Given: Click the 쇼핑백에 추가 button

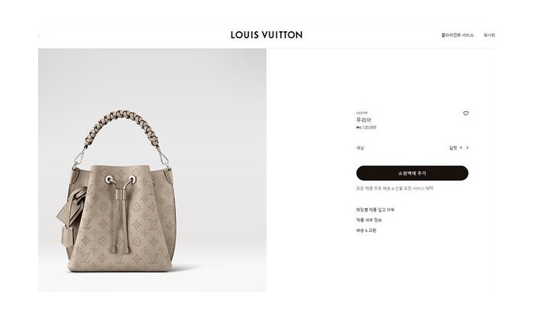Looking at the screenshot, I should tap(412, 173).
